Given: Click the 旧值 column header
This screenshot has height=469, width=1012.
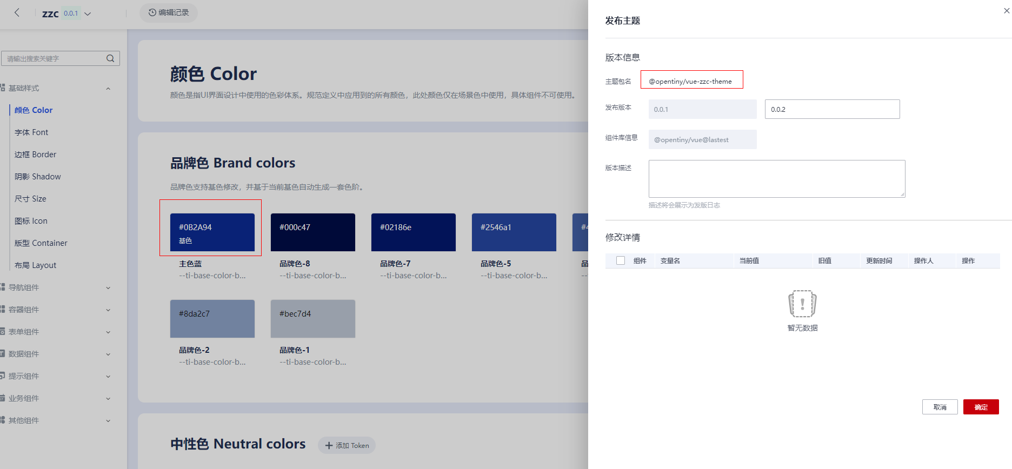Looking at the screenshot, I should tap(825, 261).
